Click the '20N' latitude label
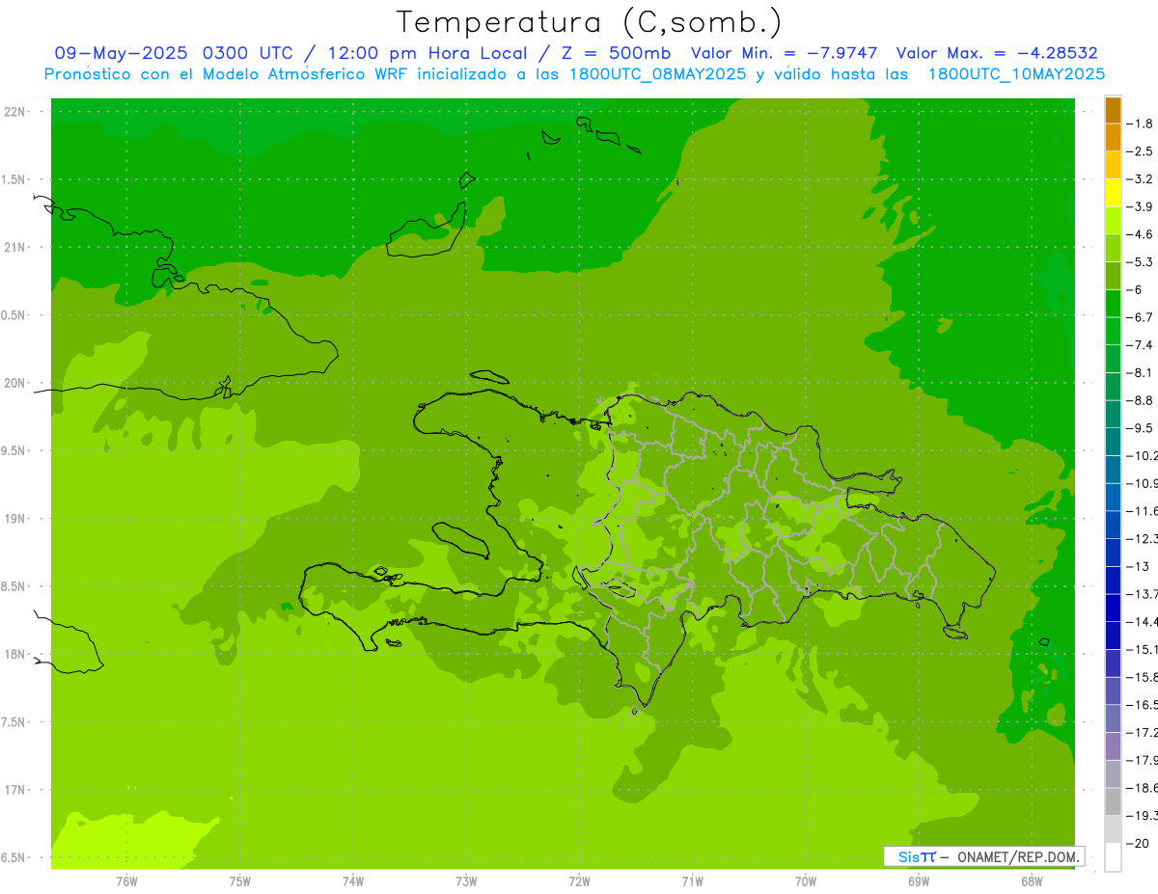The width and height of the screenshot is (1158, 894). (16, 383)
